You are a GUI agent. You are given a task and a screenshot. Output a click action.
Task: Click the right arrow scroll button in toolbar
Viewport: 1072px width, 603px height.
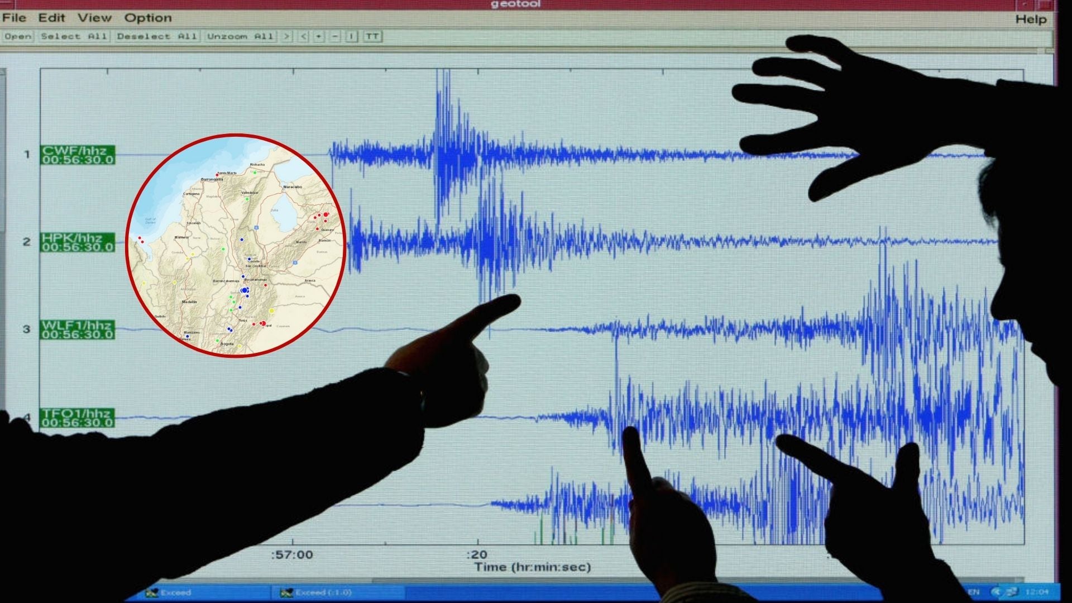[286, 36]
